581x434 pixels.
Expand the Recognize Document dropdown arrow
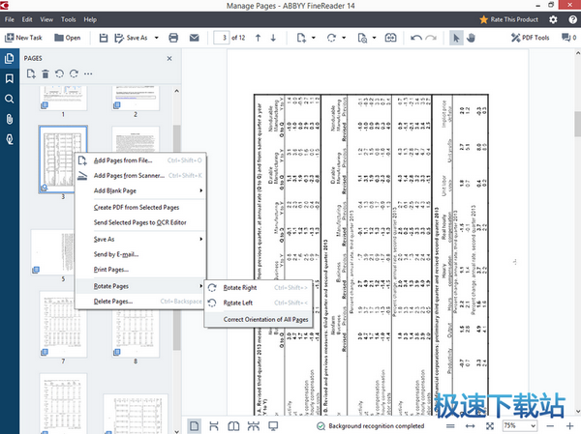coord(374,38)
